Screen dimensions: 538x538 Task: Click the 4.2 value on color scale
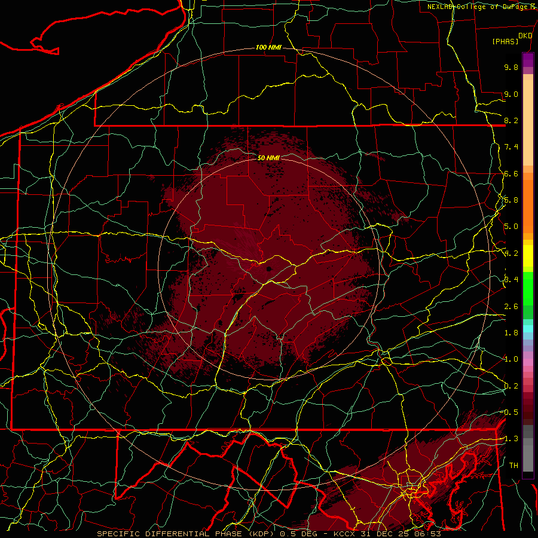coord(511,253)
